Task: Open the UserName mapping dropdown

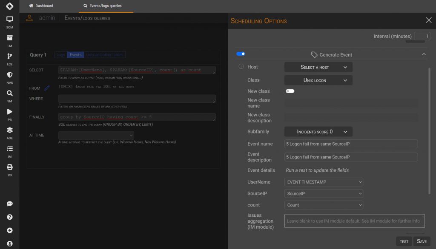Action: (x=324, y=182)
